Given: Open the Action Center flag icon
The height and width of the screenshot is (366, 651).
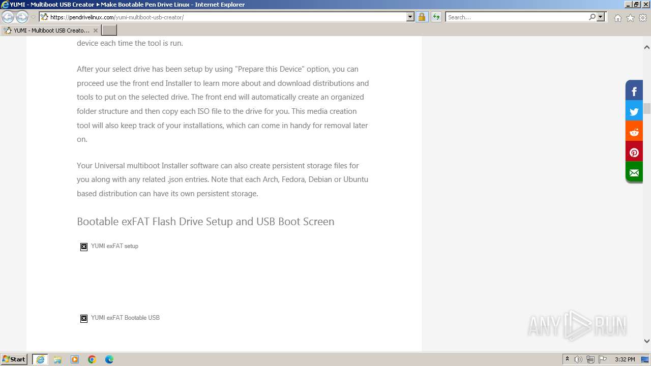Looking at the screenshot, I should click(603, 359).
